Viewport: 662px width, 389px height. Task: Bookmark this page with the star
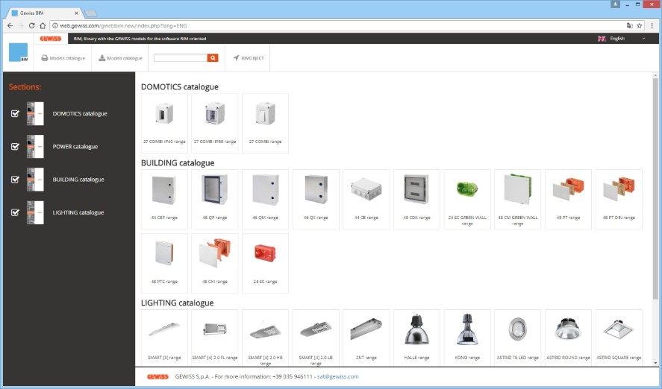[x=639, y=25]
